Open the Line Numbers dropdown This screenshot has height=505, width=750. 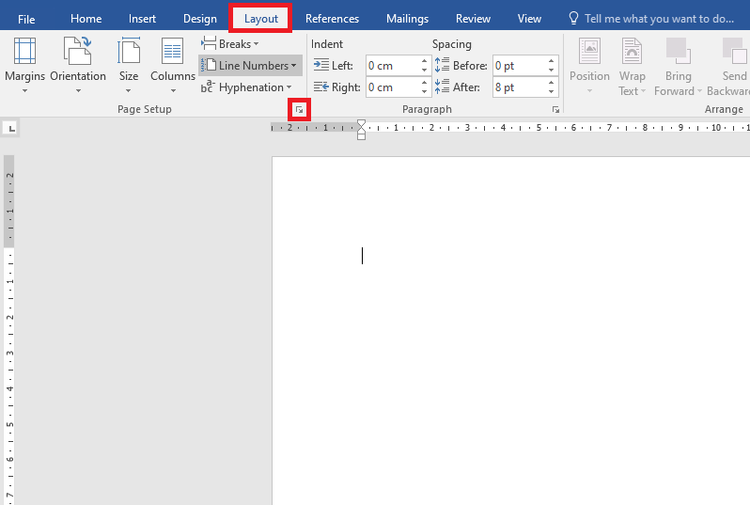251,66
